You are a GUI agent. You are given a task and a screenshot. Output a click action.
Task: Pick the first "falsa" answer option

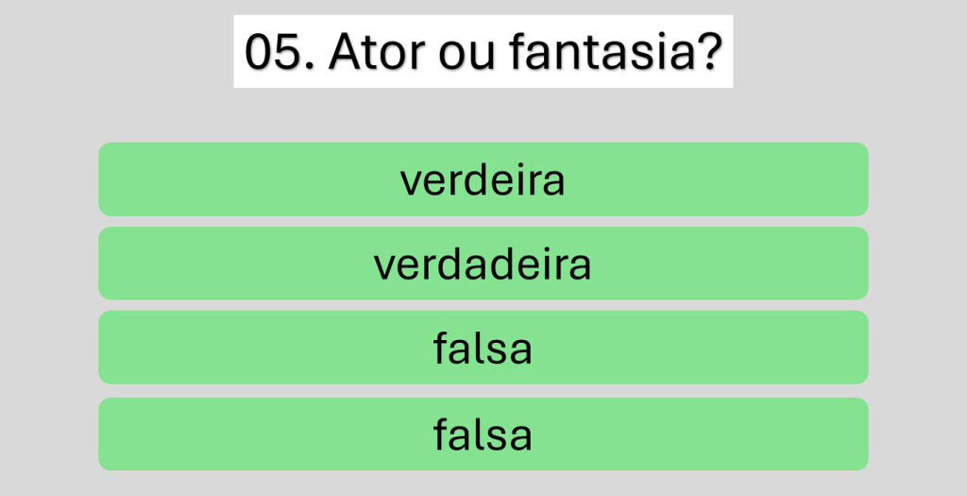click(x=483, y=348)
